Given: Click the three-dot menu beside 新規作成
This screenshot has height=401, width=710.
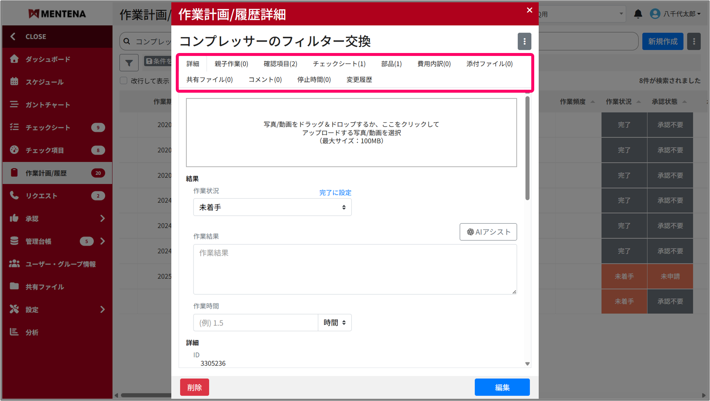Looking at the screenshot, I should [x=694, y=41].
